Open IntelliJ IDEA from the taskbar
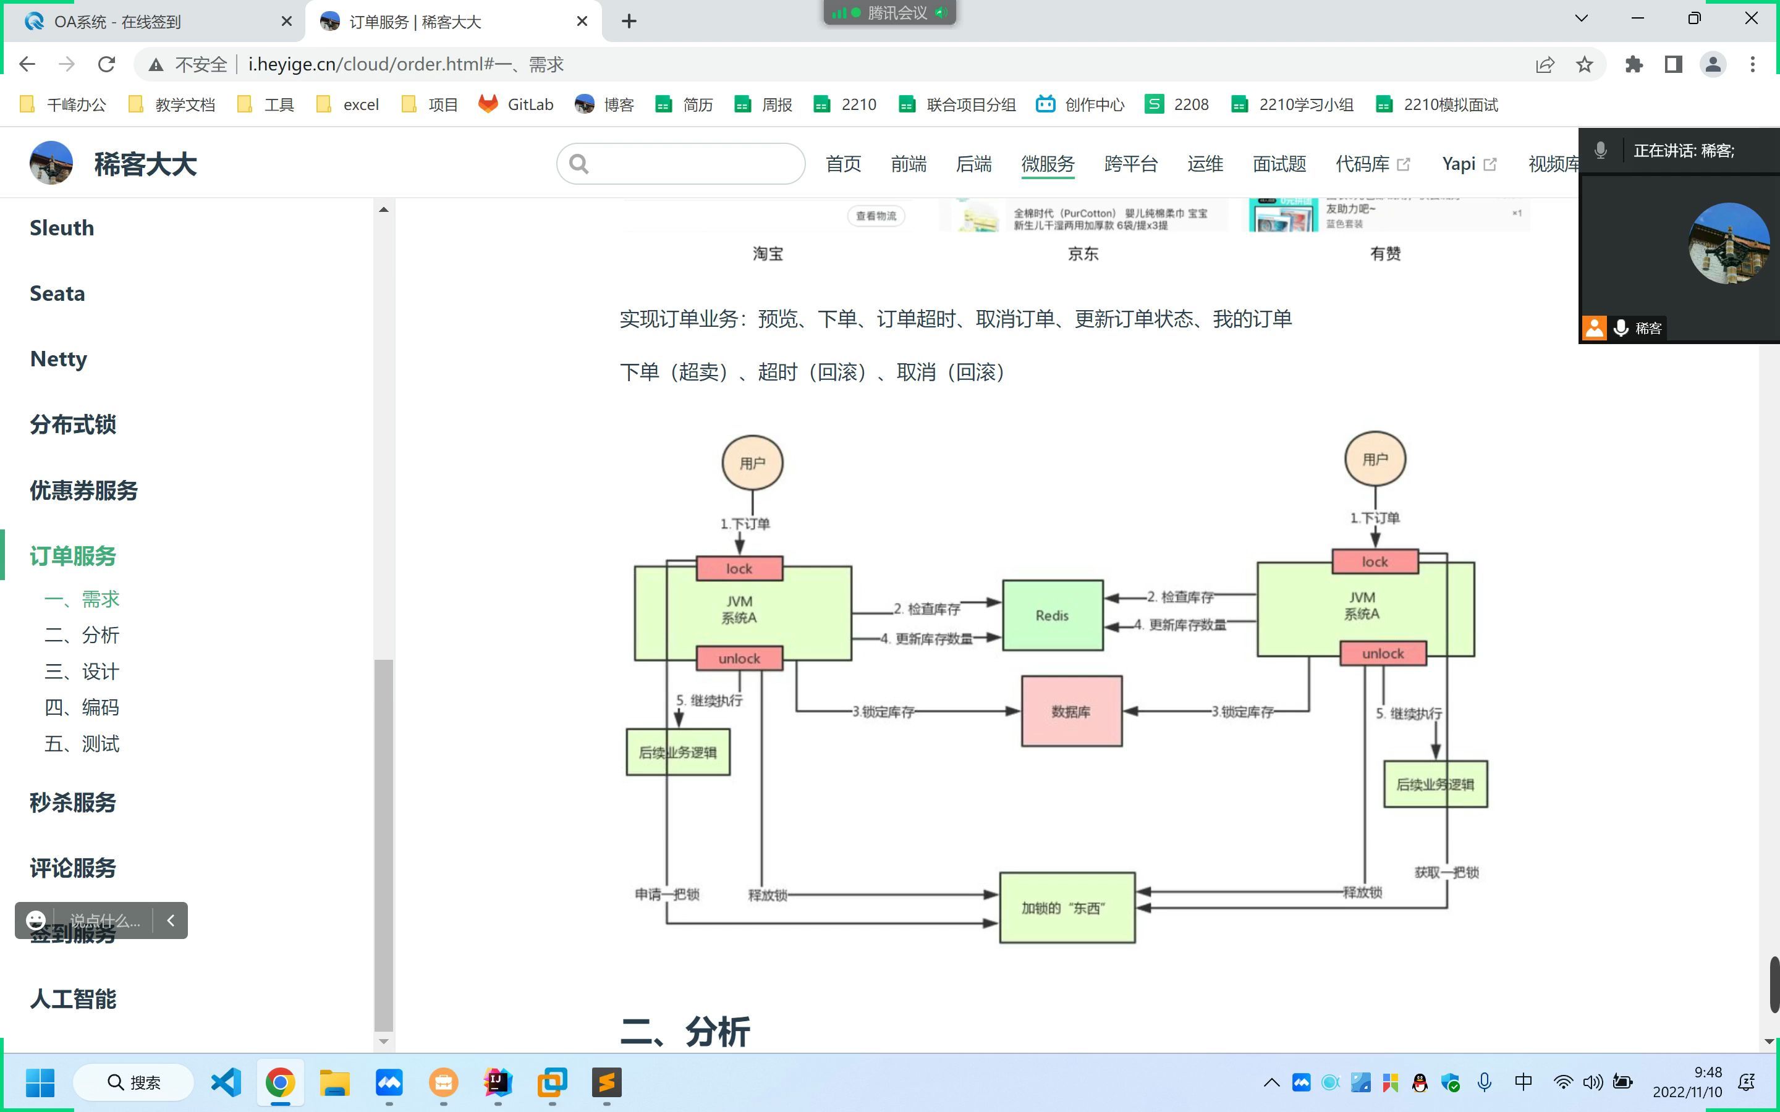The height and width of the screenshot is (1112, 1780). pyautogui.click(x=498, y=1082)
